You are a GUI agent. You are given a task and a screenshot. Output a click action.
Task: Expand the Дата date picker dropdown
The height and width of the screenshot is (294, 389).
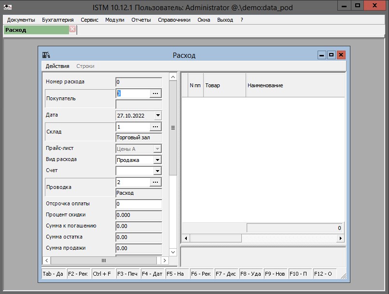coord(157,116)
